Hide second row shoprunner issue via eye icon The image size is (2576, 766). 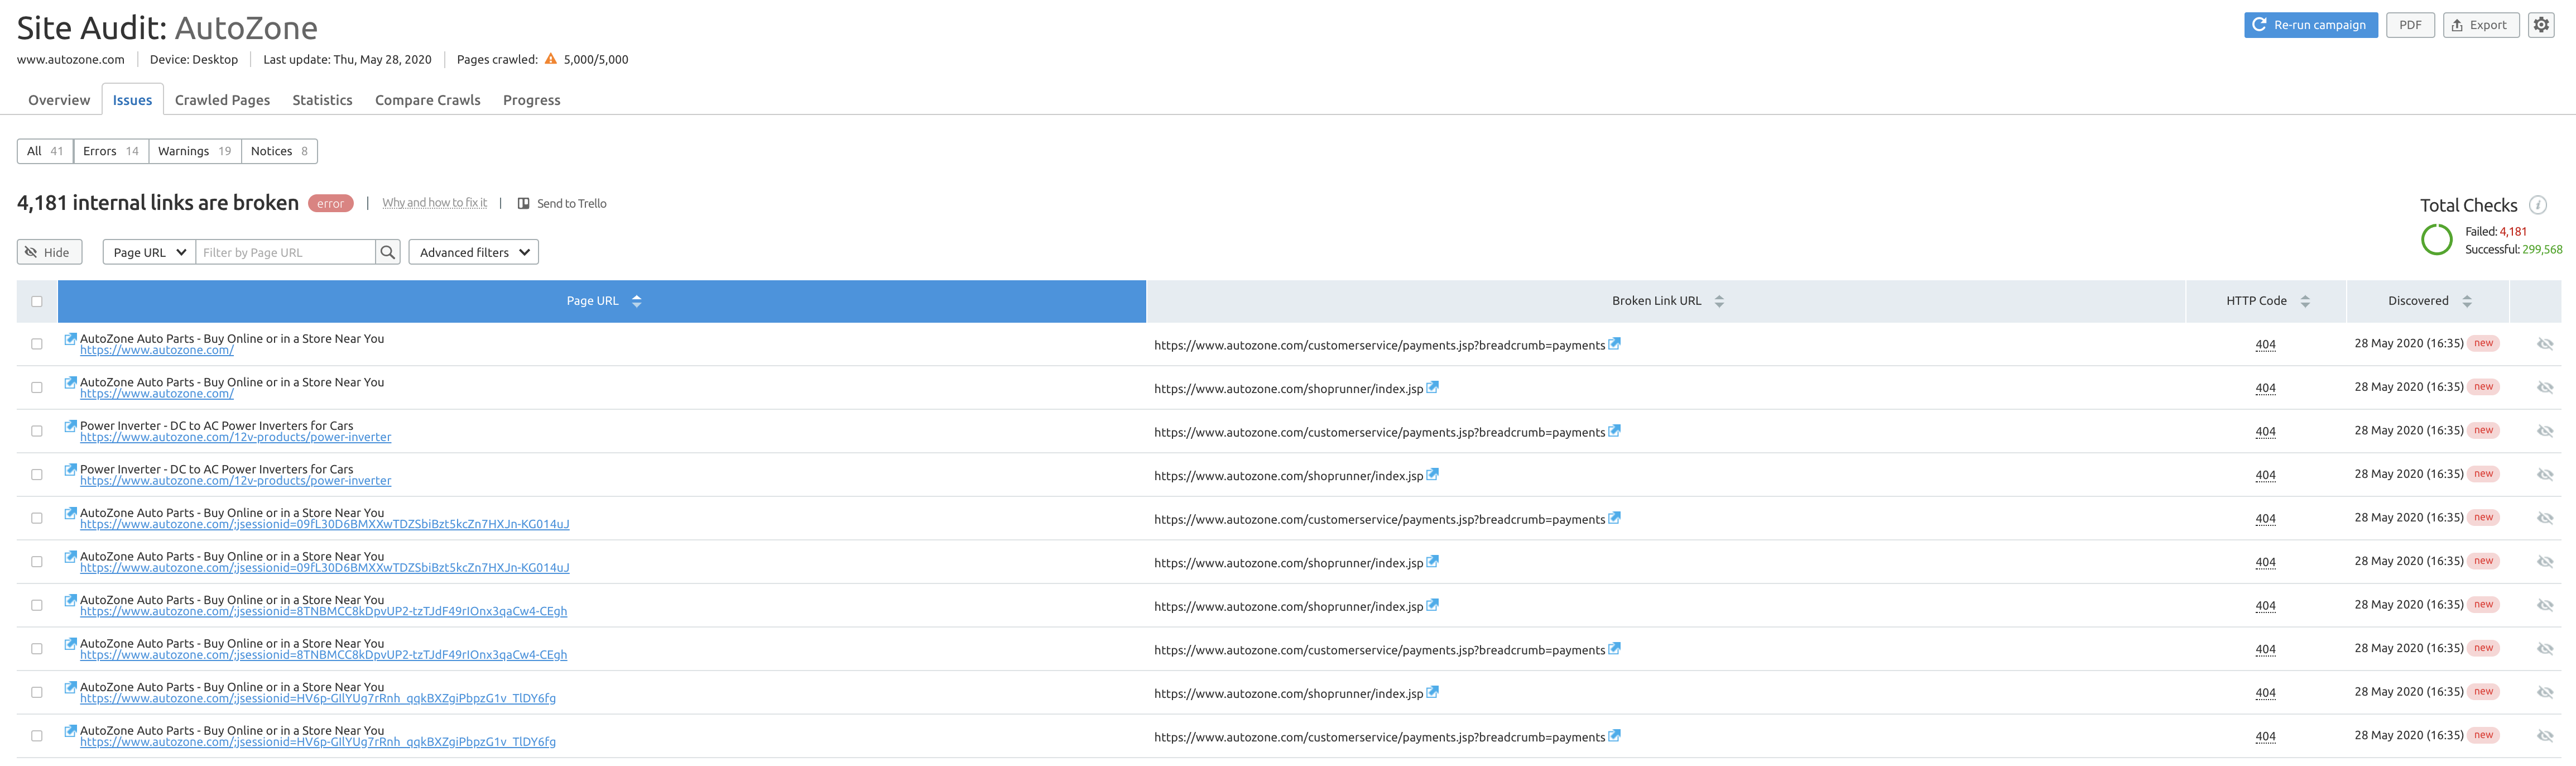pyautogui.click(x=2545, y=387)
